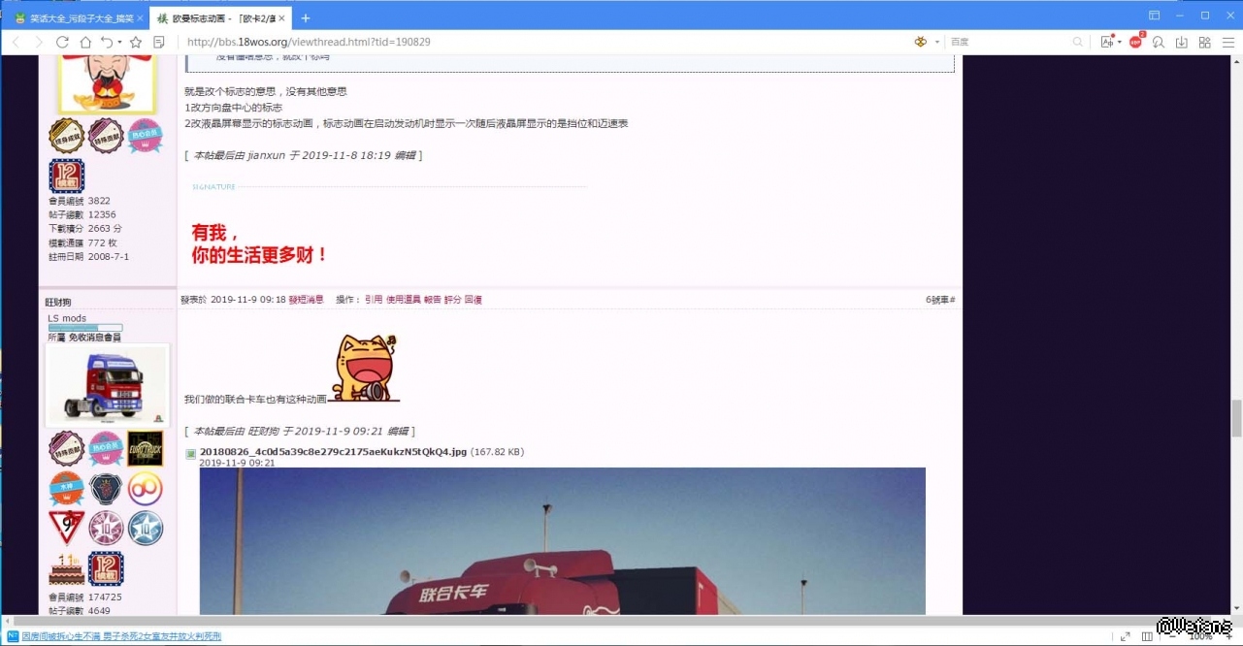Click the skin/window layout icon in title bar
Viewport: 1243px width, 646px height.
pos(1154,16)
